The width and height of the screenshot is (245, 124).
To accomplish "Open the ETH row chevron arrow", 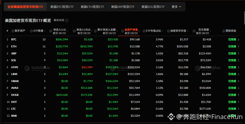I will coord(239,47).
